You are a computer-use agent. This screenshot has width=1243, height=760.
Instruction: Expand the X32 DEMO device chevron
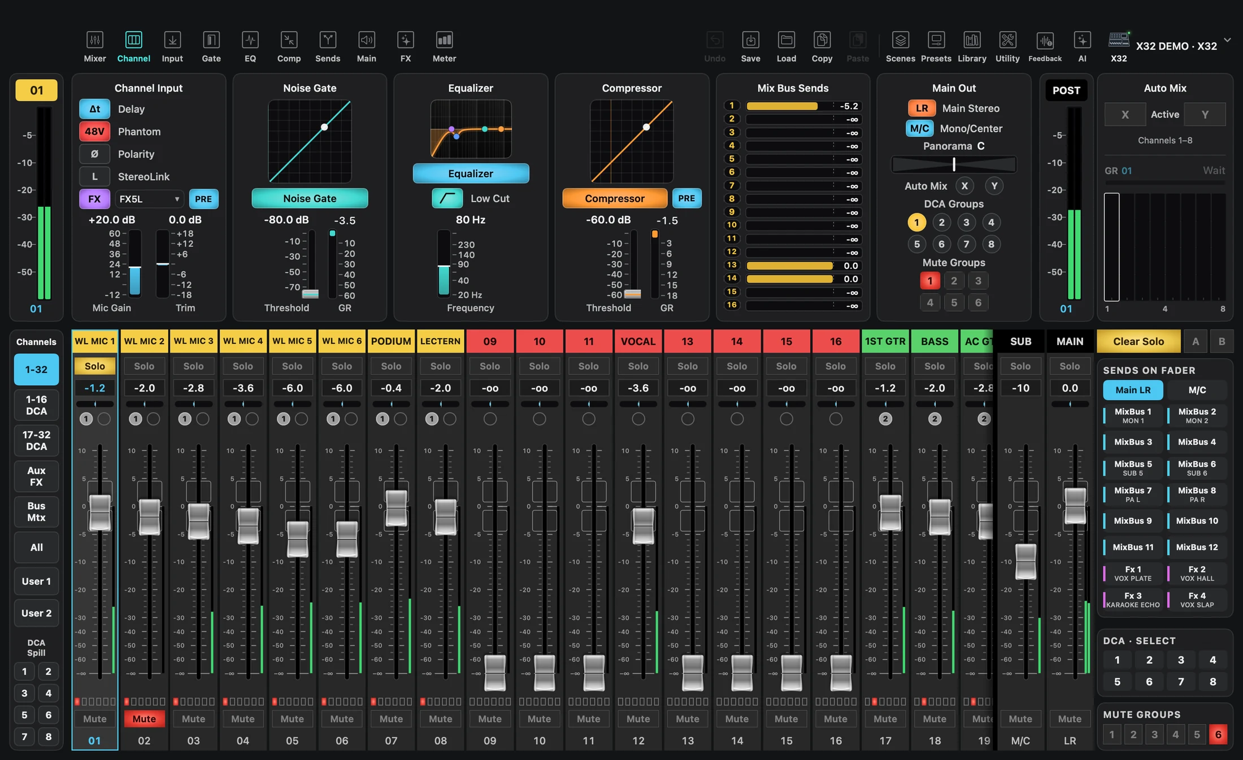point(1227,40)
